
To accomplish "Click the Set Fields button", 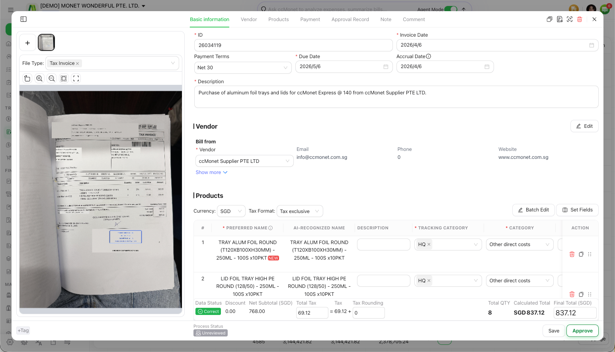I will (578, 210).
